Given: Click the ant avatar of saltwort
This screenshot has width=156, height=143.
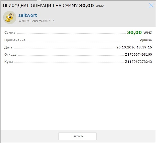Looking at the screenshot, I should tap(10, 17).
